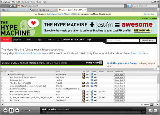Close the Songbird Add-ons tab

[x=56, y=10]
